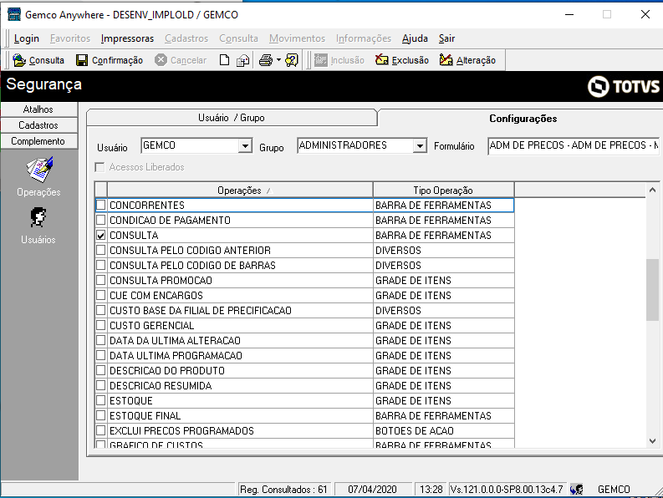Click the Gemco Anywhere title bar icon
The width and height of the screenshot is (663, 498).
pos(14,14)
